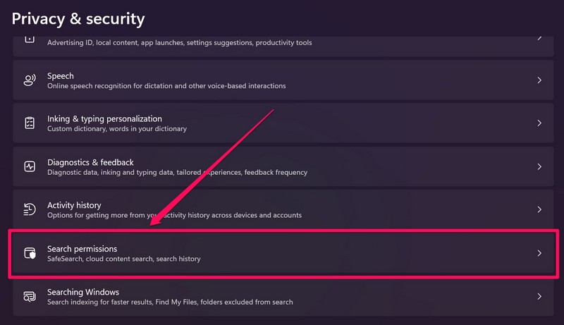Expand the Diagnostics & feedback chevron
This screenshot has height=325, width=564.
point(539,167)
